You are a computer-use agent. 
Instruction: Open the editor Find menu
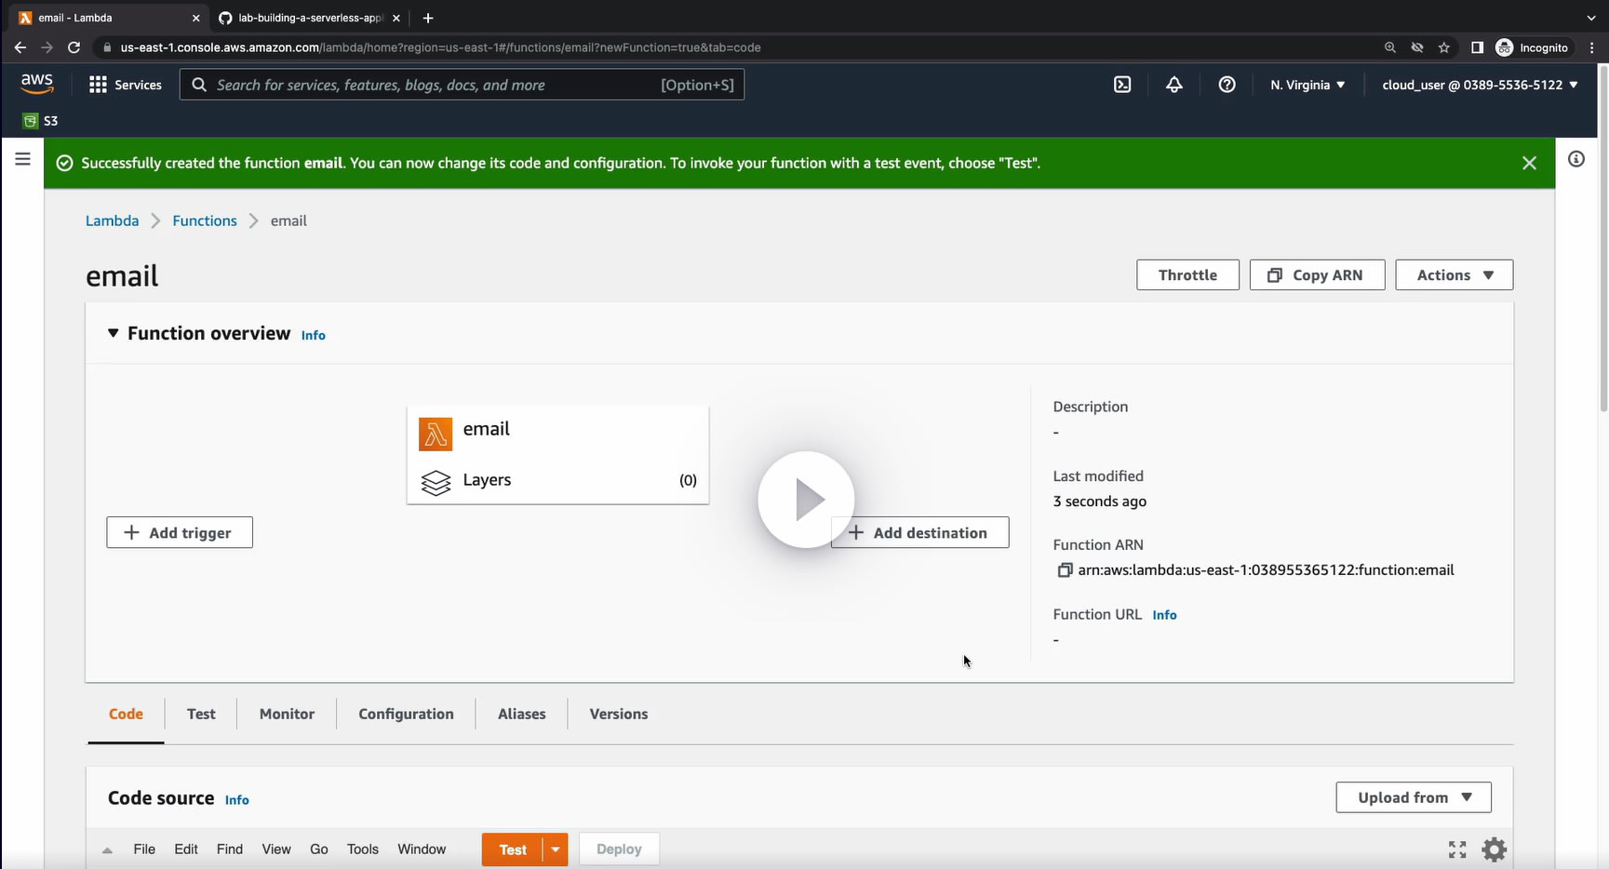pos(230,849)
